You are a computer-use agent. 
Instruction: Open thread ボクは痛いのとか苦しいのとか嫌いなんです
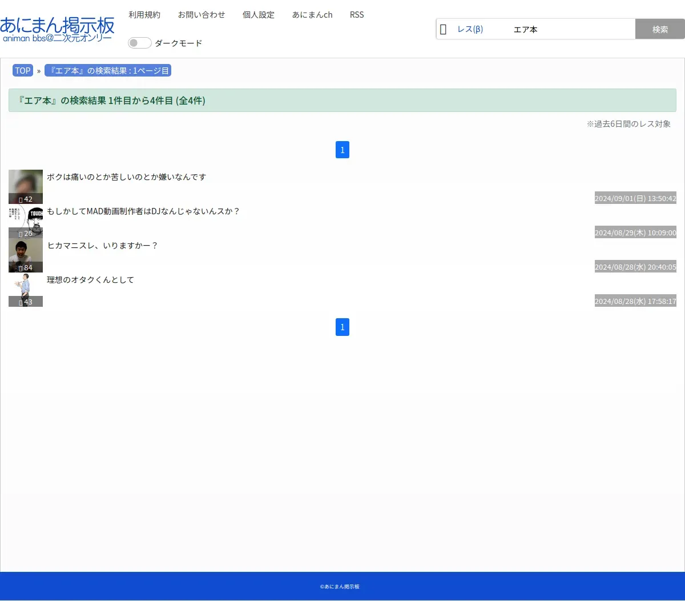pos(126,177)
